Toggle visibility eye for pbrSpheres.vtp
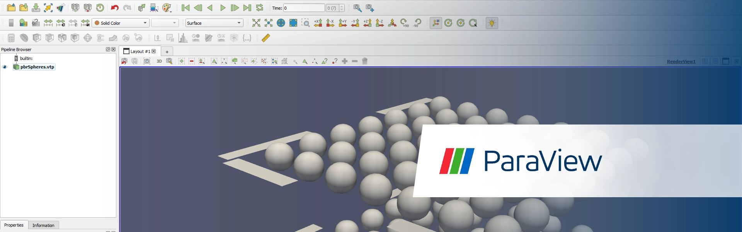 (x=5, y=67)
